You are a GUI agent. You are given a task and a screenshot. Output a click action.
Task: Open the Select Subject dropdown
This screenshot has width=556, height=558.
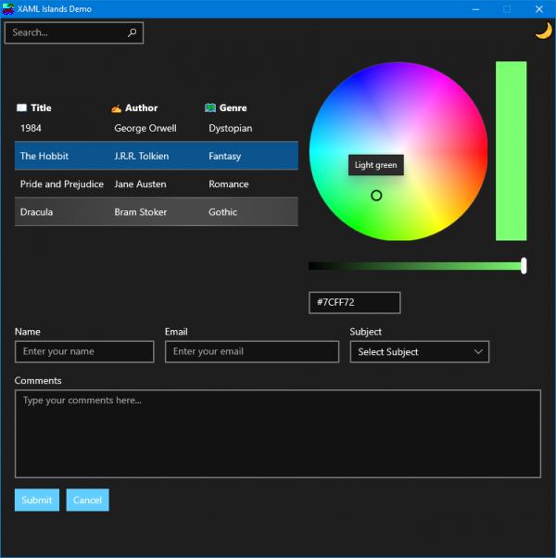point(420,352)
